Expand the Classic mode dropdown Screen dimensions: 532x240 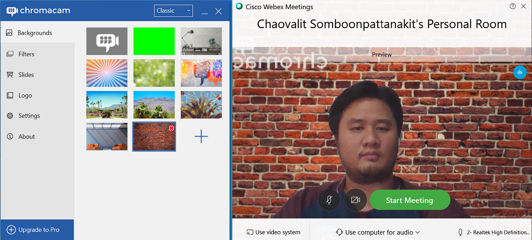173,11
